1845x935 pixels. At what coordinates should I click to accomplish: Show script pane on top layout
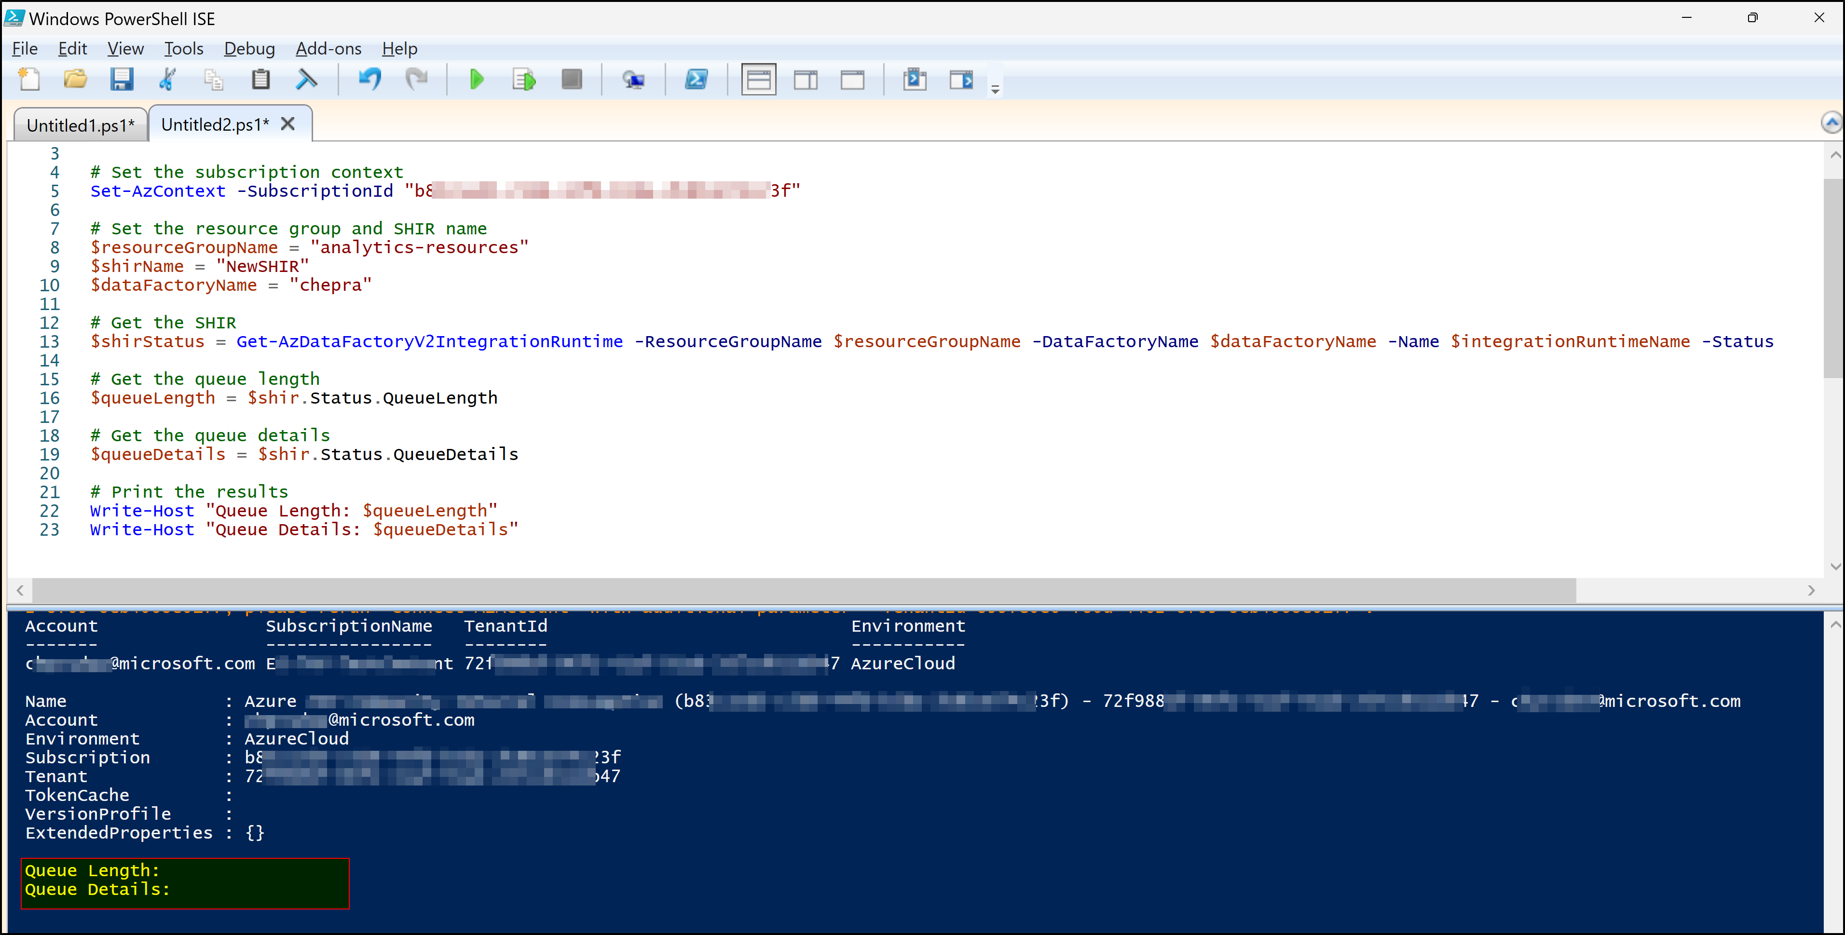click(758, 79)
